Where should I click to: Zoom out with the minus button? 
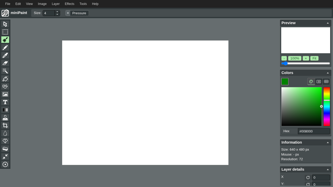pos(284,58)
